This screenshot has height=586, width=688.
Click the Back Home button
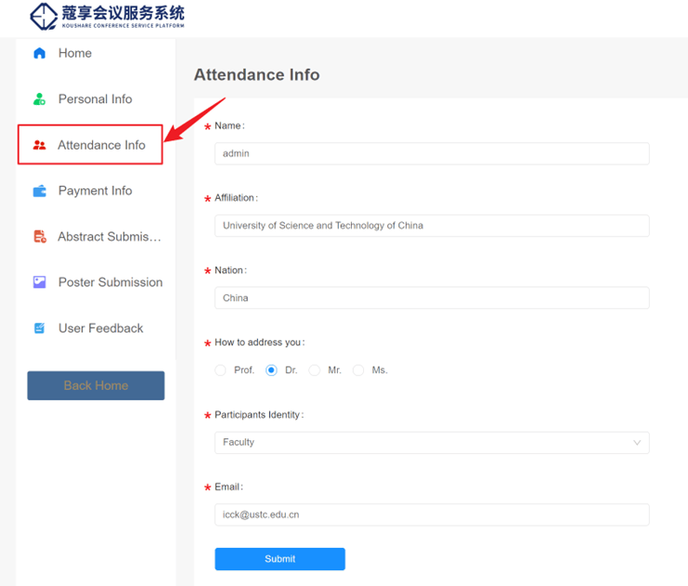[x=96, y=385]
